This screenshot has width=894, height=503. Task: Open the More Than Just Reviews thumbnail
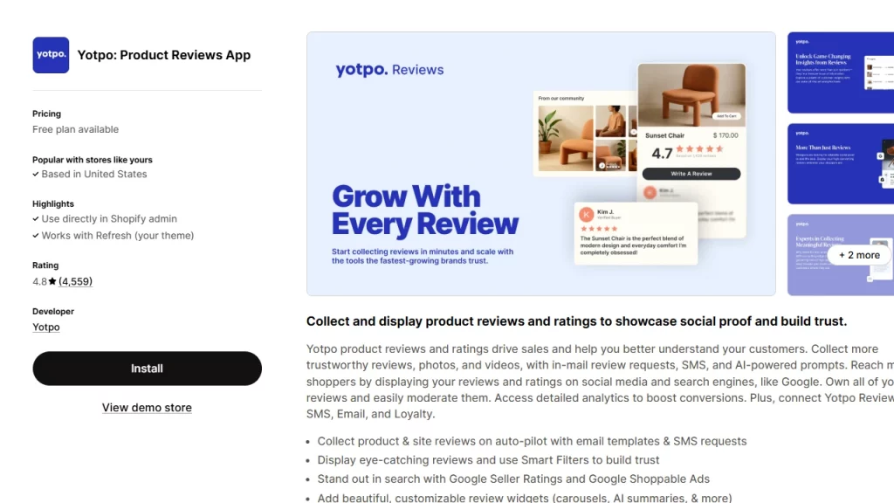tap(841, 163)
